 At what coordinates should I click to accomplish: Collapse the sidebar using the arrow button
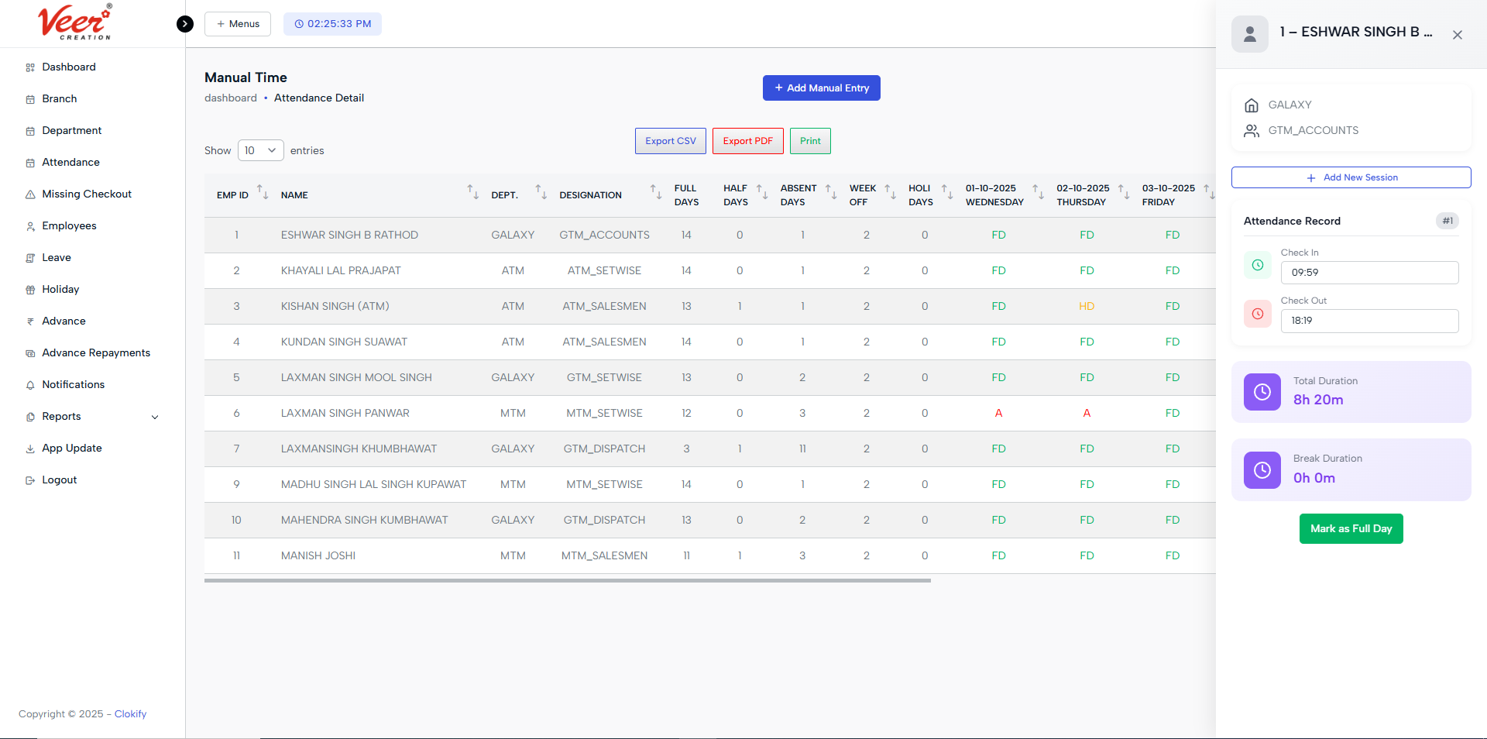184,24
